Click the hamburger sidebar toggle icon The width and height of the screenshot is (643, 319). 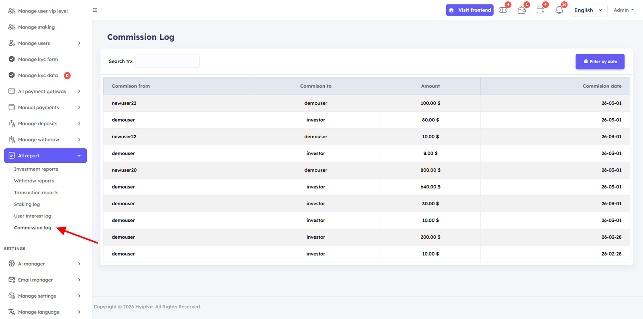[95, 10]
